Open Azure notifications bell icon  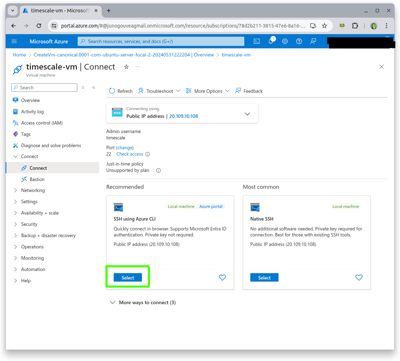click(271, 41)
